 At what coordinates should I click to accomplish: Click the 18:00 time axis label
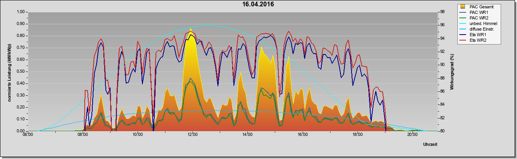(x=358, y=134)
